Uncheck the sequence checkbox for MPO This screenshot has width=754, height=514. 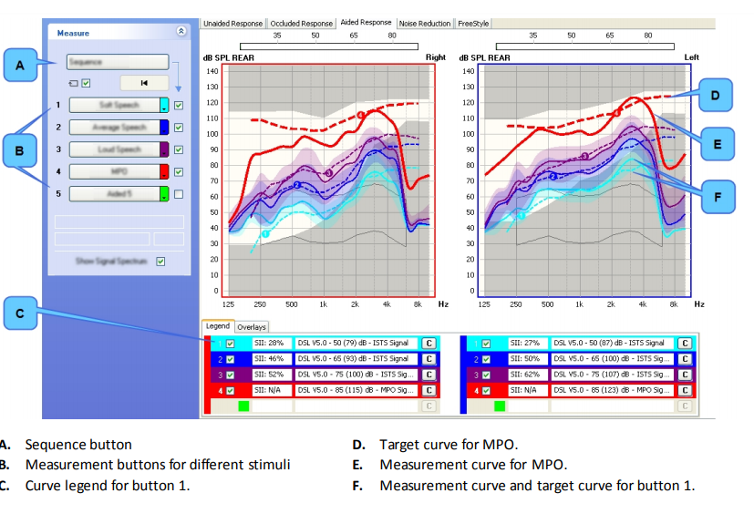click(x=179, y=171)
